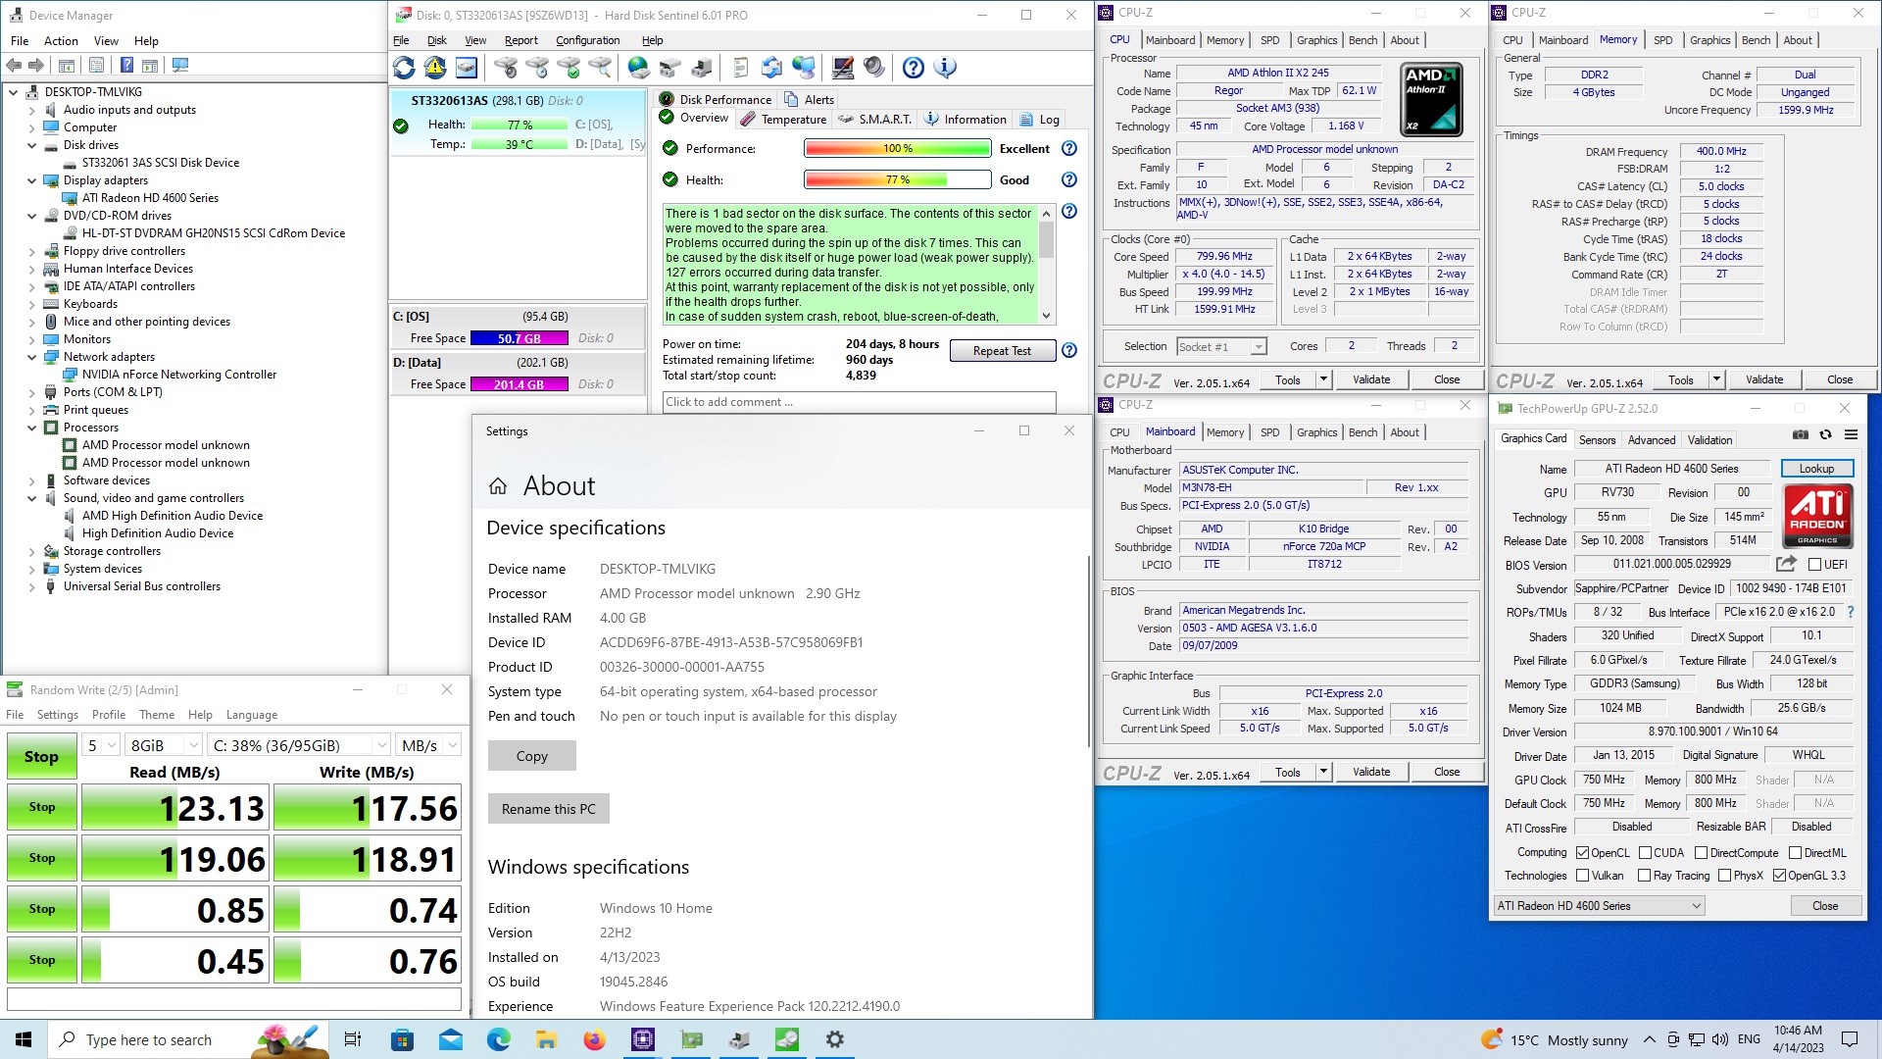Click the blue refresh arrows icon in Hard Disk Sentinel
1882x1059 pixels.
coord(404,68)
